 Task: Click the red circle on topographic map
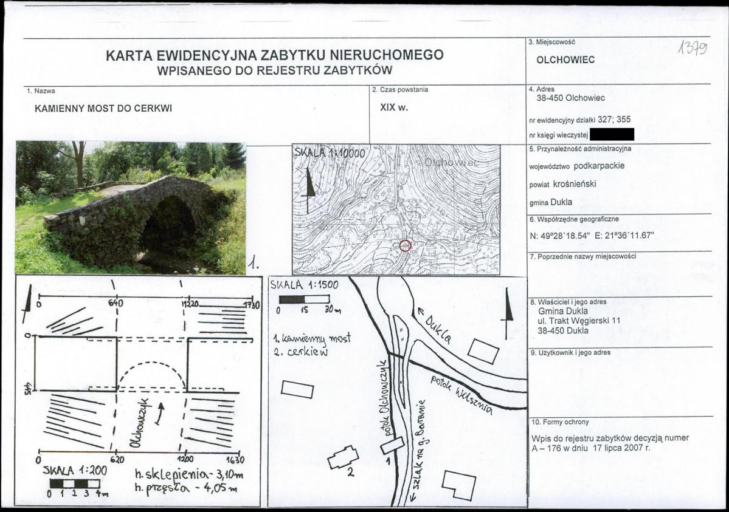(x=405, y=246)
